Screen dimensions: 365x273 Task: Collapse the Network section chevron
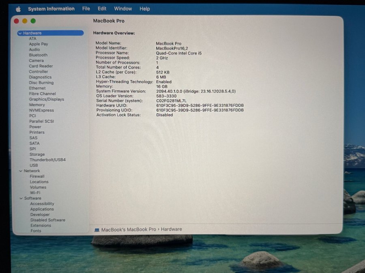pyautogui.click(x=21, y=171)
